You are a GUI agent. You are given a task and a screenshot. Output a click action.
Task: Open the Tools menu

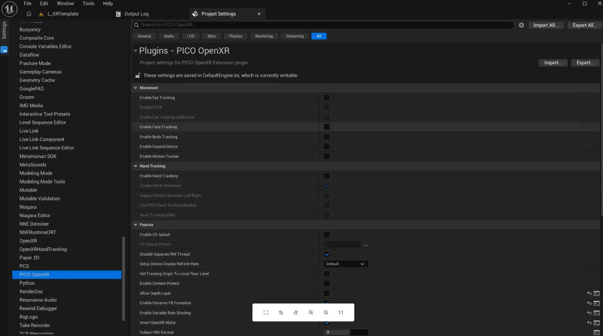click(x=88, y=3)
